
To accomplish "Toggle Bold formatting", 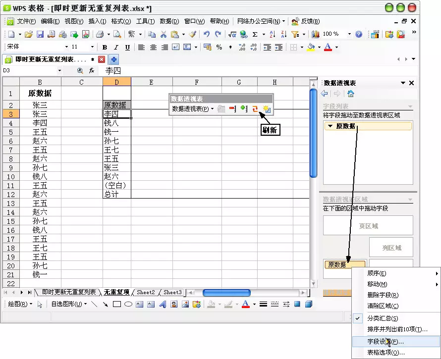I will click(105, 47).
